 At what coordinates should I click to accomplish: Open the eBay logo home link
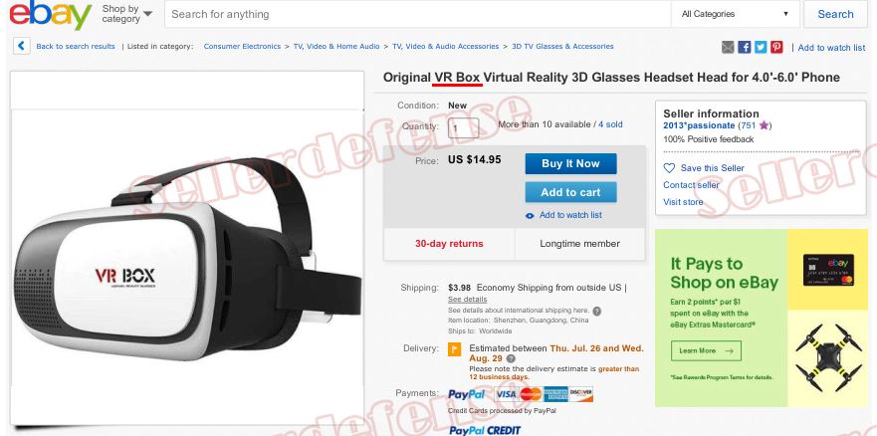pos(50,15)
